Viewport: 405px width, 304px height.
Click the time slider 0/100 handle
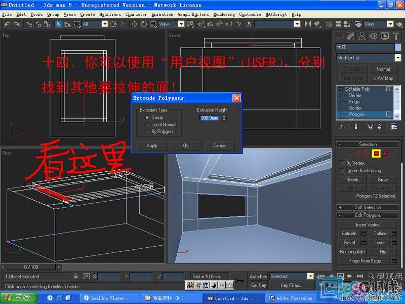tap(31, 267)
